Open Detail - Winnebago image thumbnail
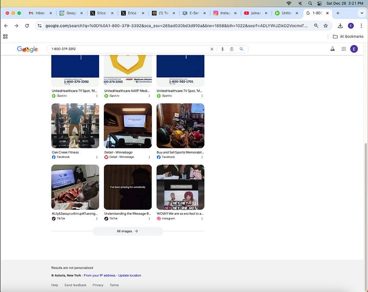368x292 pixels. (x=128, y=126)
